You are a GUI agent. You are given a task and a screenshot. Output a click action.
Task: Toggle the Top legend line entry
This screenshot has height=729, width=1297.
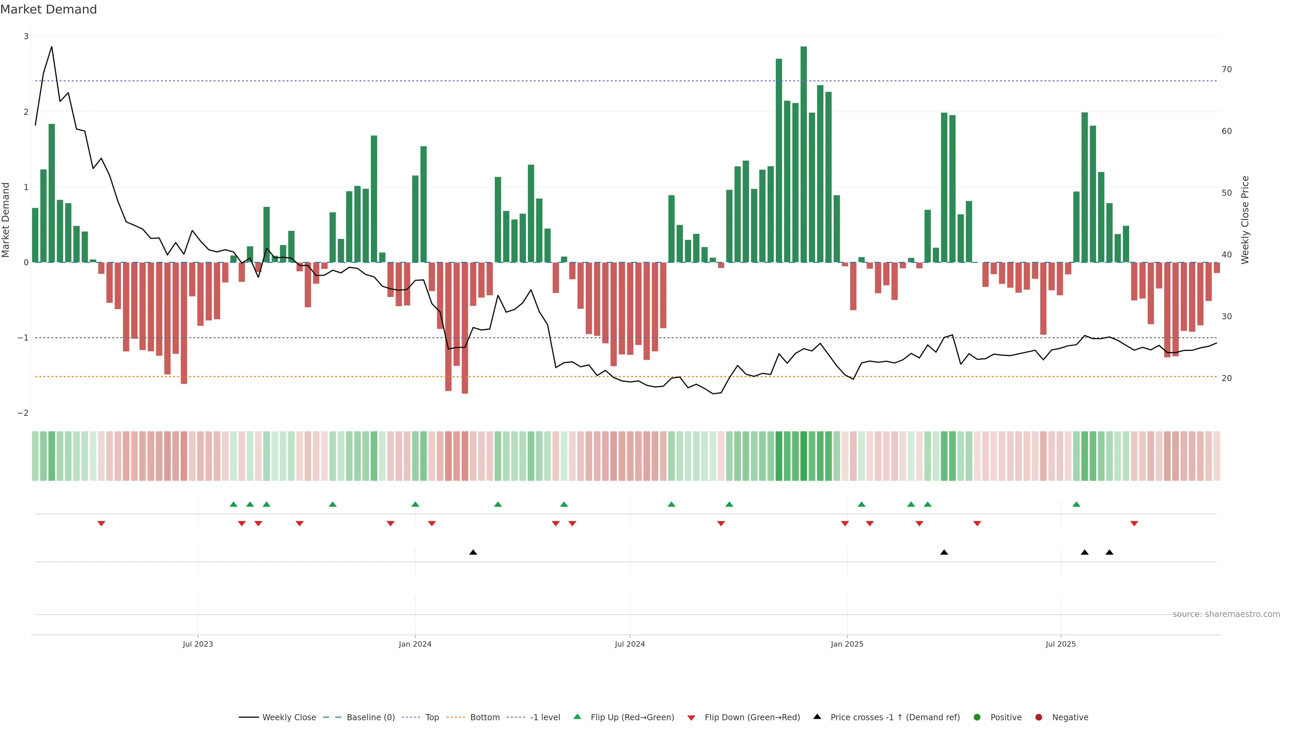pyautogui.click(x=432, y=718)
